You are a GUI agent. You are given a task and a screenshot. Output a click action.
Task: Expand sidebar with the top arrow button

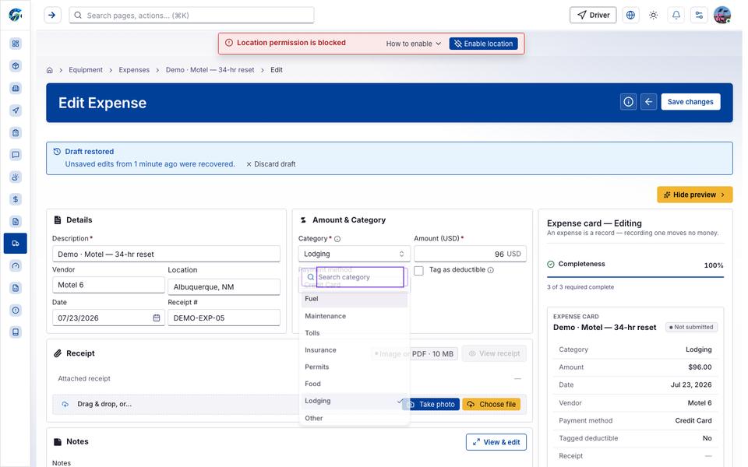(x=52, y=16)
